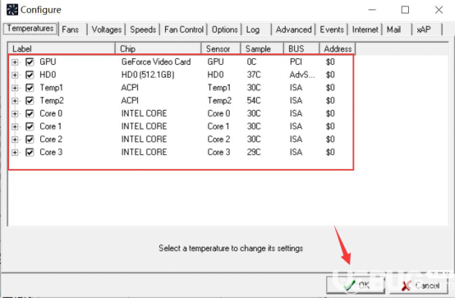Image resolution: width=455 pixels, height=298 pixels.
Task: Select the HD0 label
Action: 48,75
